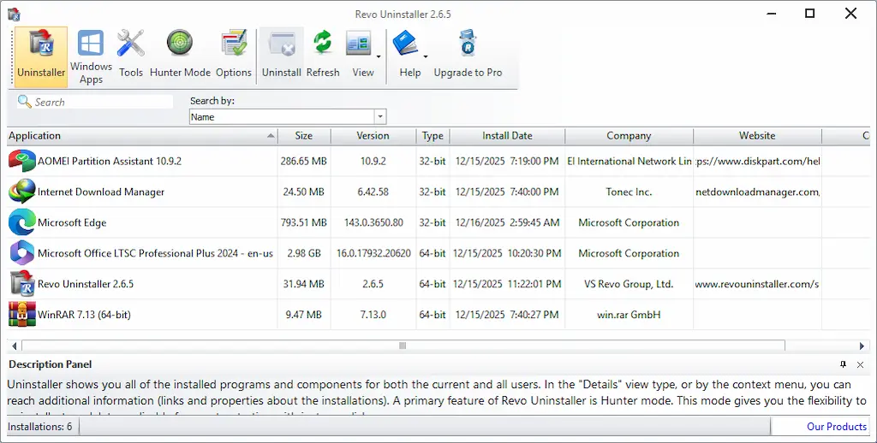Click the diskpart.com website cell
877x443 pixels.
click(757, 161)
